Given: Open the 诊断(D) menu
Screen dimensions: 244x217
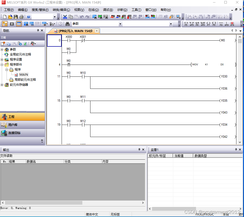Looking at the screenshot, I should tap(122, 10).
